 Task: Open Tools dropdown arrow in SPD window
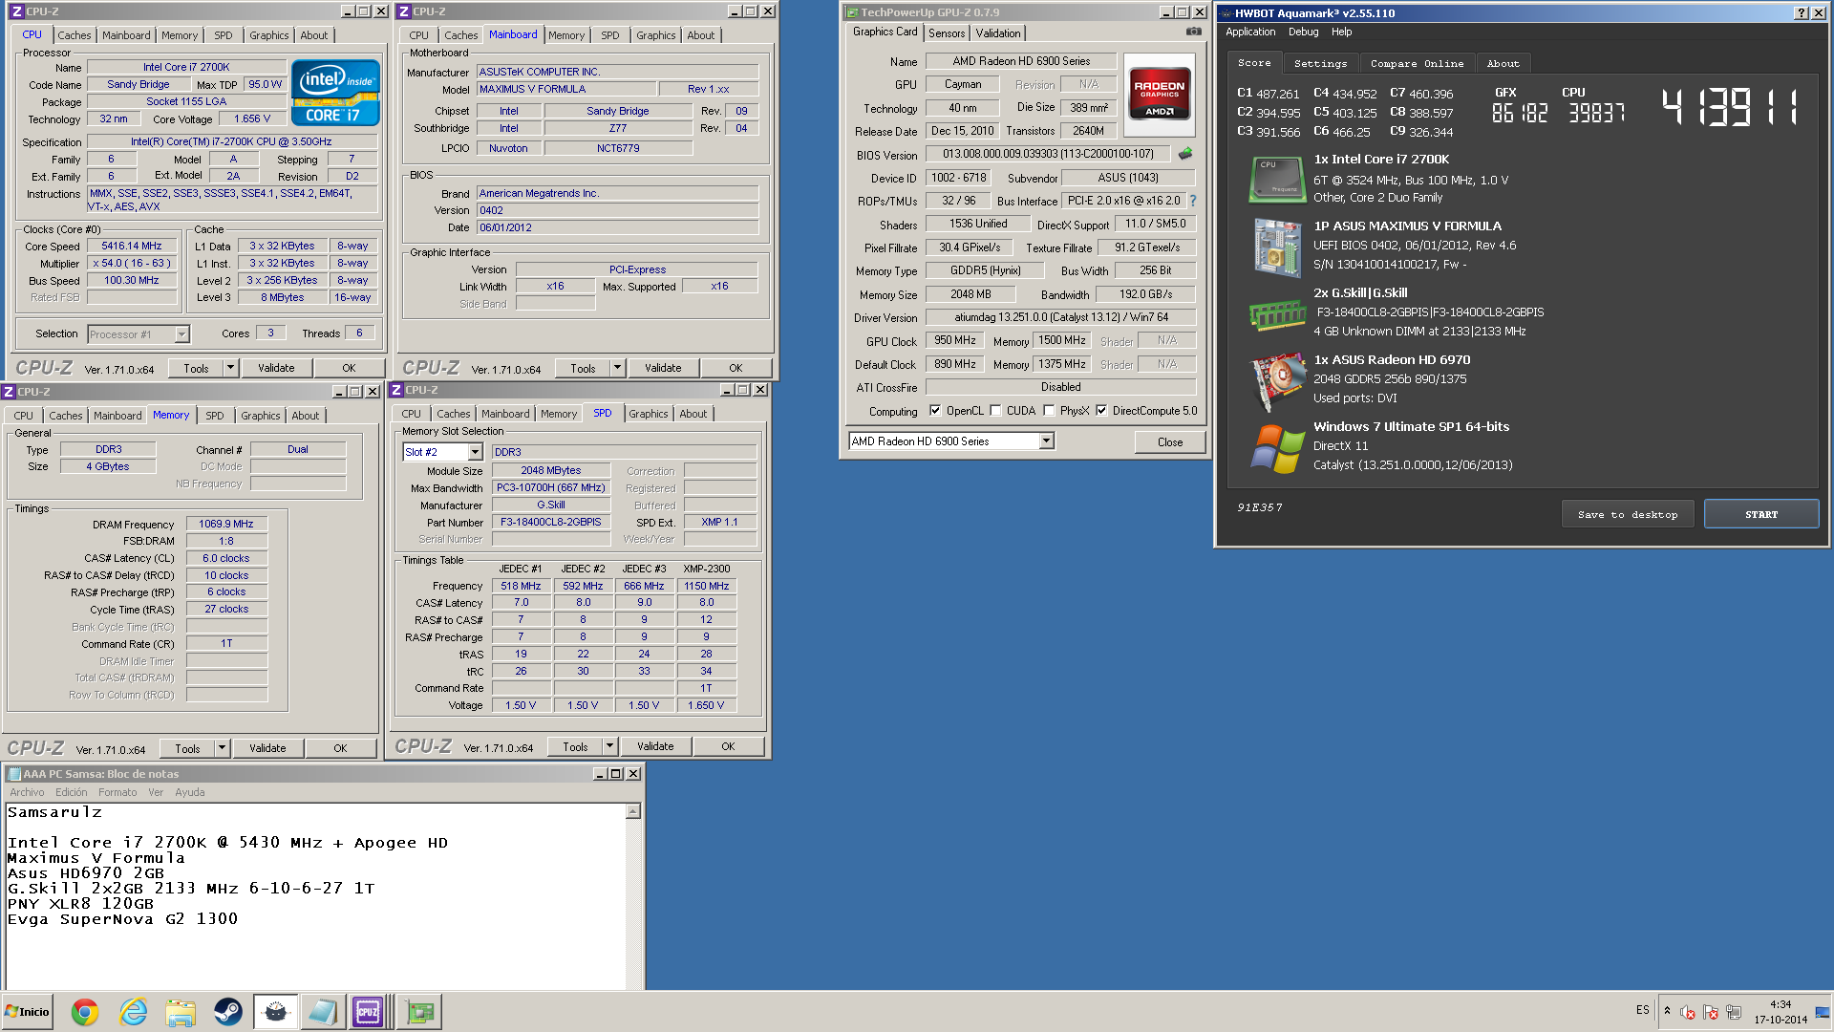609,746
